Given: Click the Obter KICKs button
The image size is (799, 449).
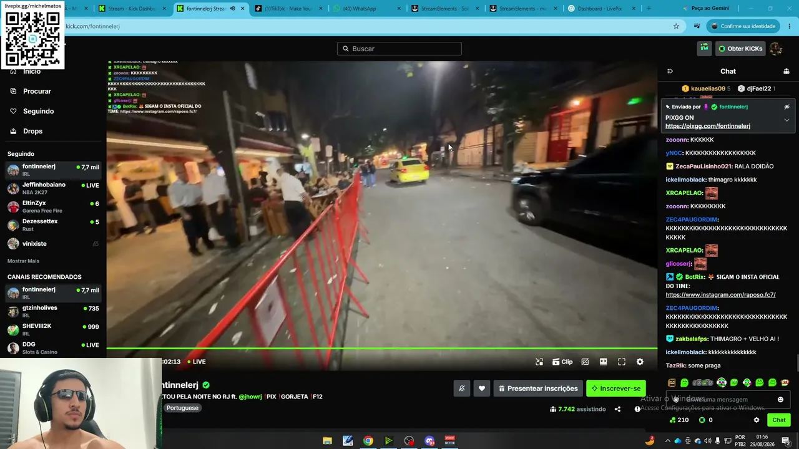Looking at the screenshot, I should [x=741, y=49].
